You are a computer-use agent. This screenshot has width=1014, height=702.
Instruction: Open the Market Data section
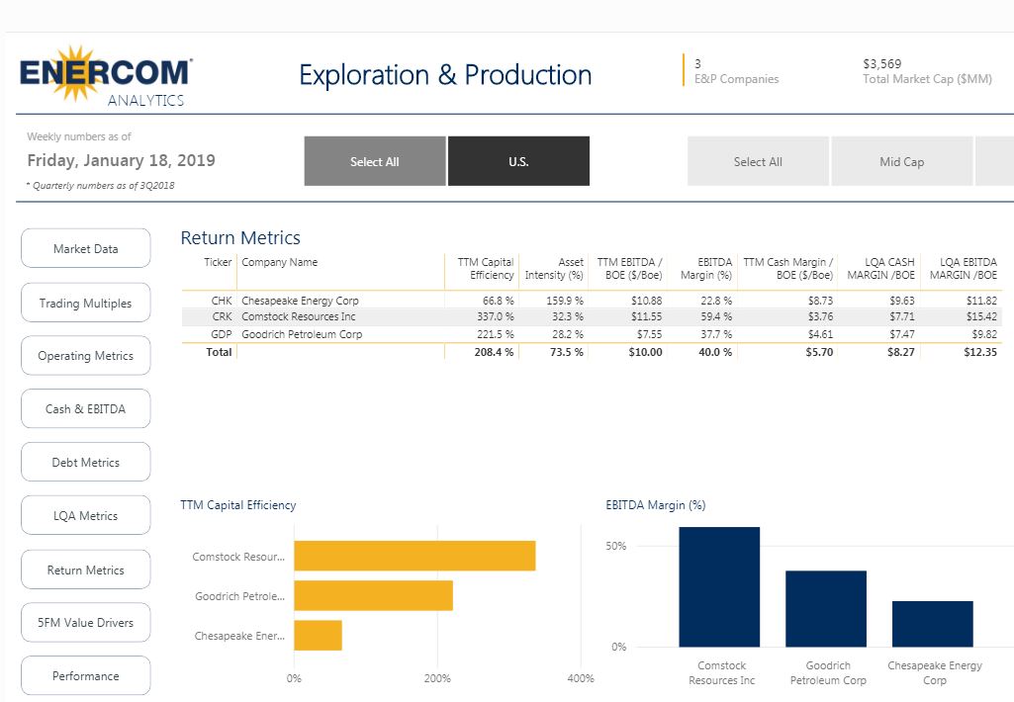(x=85, y=249)
